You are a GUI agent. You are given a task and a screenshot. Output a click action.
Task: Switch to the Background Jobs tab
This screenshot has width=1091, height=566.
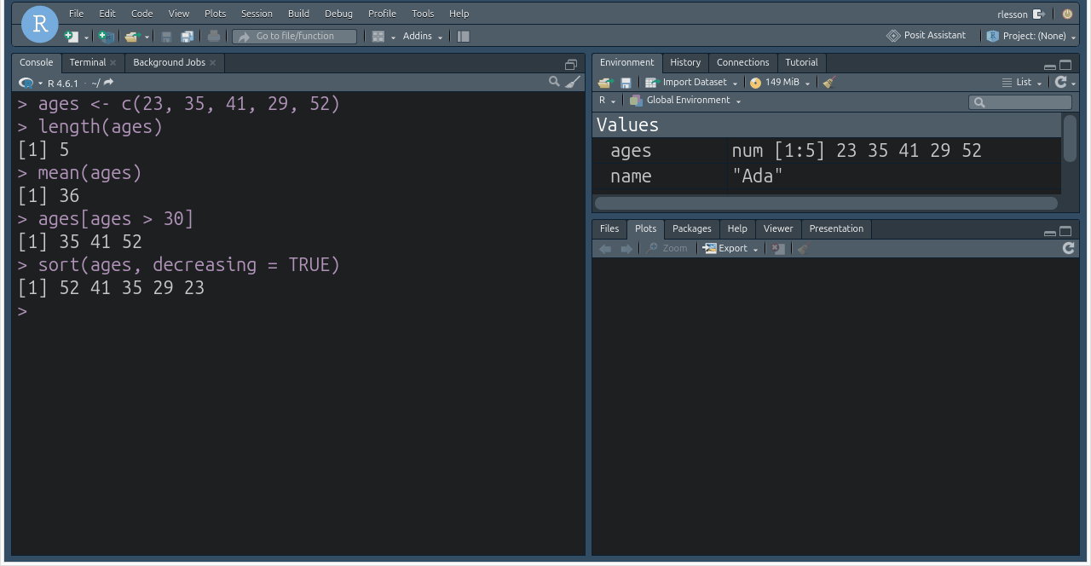[169, 62]
